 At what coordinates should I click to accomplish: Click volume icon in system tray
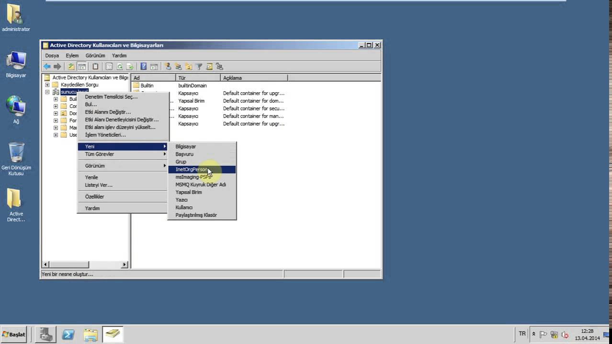(x=565, y=335)
